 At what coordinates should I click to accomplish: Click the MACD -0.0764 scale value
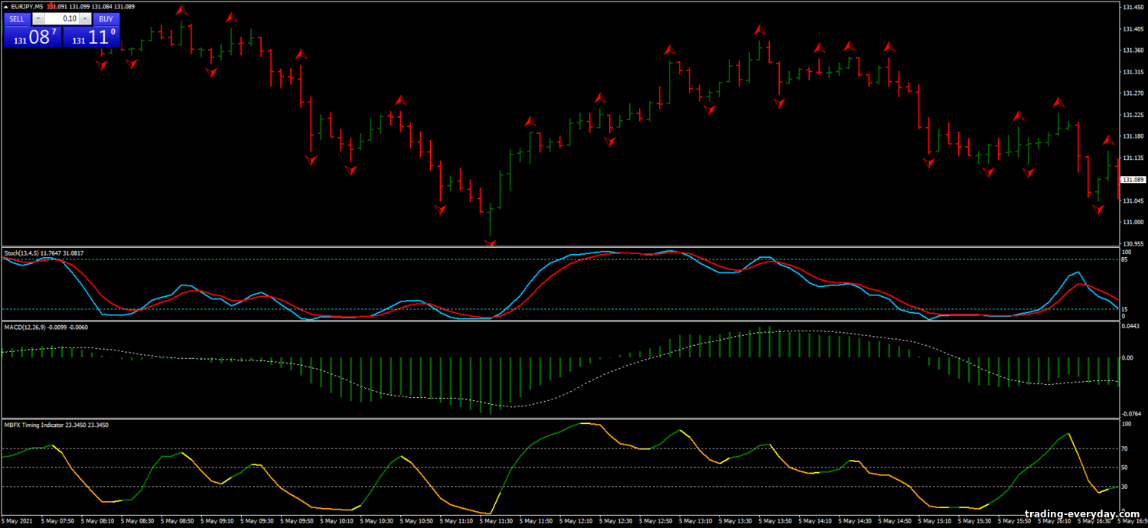pyautogui.click(x=1131, y=414)
